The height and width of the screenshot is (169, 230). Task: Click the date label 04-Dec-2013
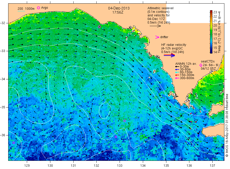(x=119, y=8)
